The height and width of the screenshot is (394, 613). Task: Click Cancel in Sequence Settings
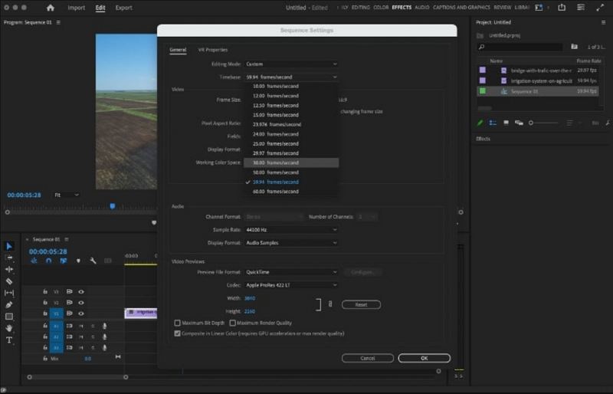pos(368,358)
